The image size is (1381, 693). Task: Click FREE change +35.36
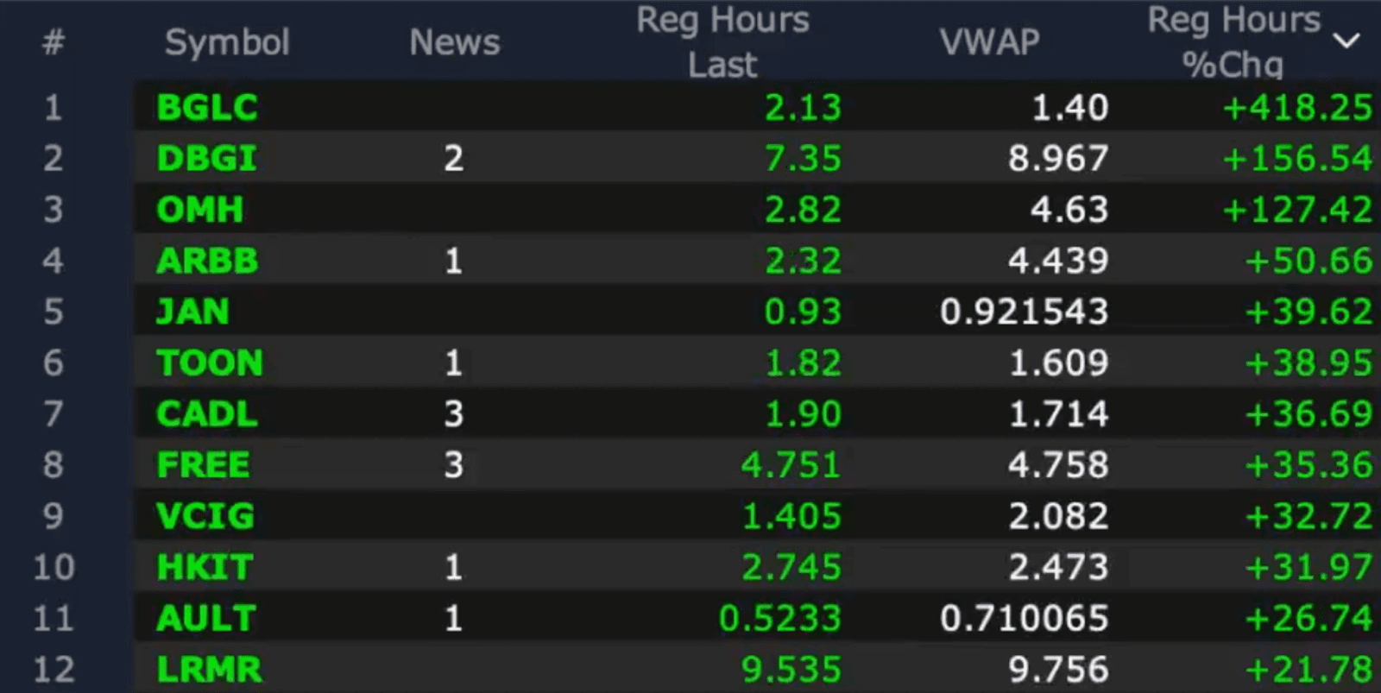[x=1308, y=464]
